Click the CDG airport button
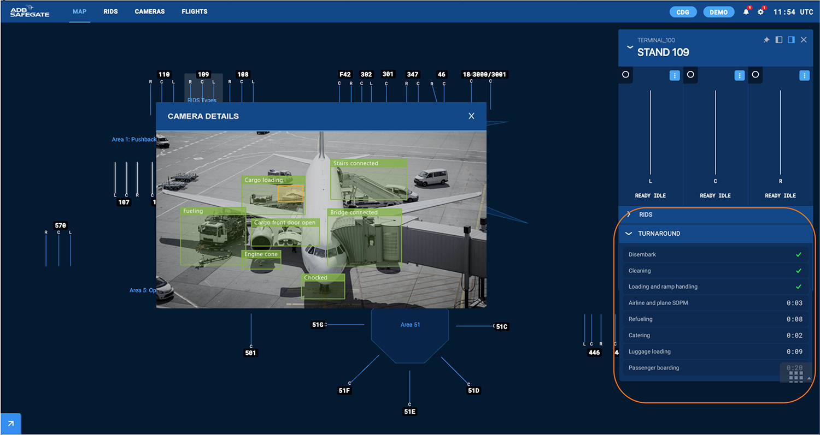Viewport: 820px width, 435px height. click(x=683, y=11)
